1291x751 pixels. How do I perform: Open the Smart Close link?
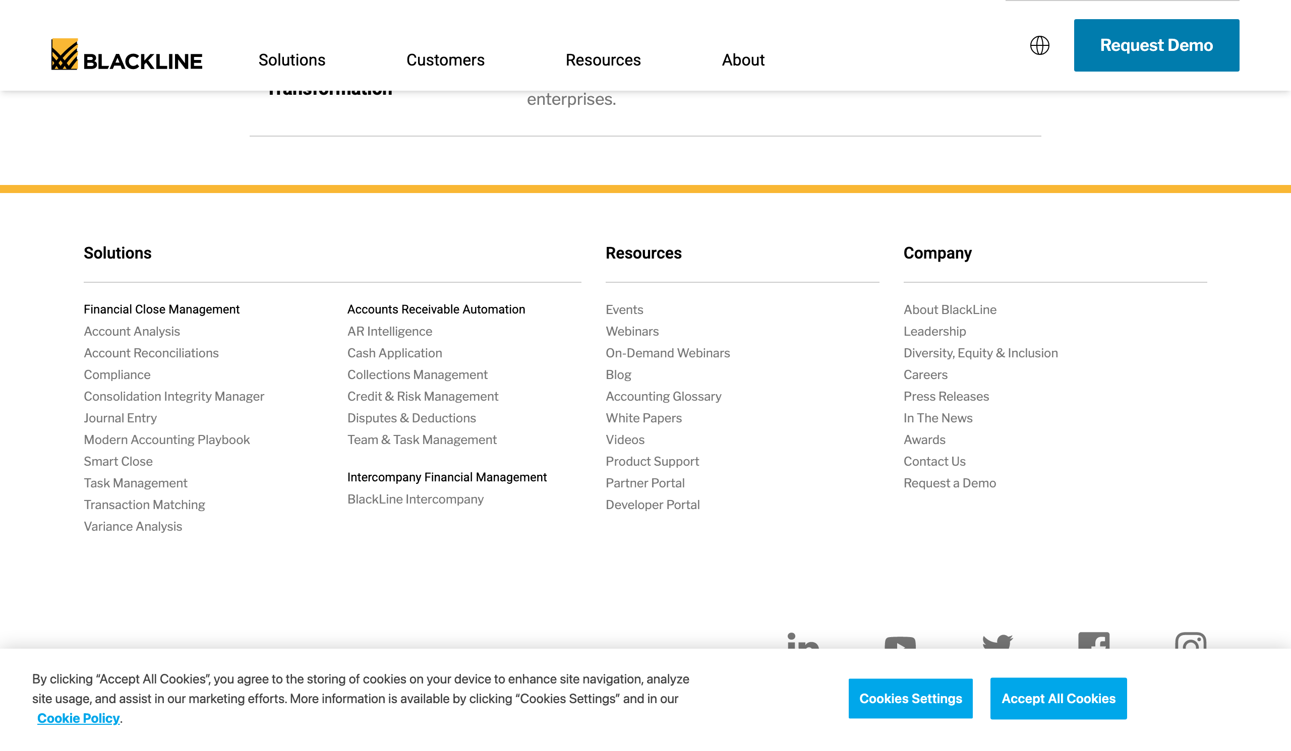(118, 461)
